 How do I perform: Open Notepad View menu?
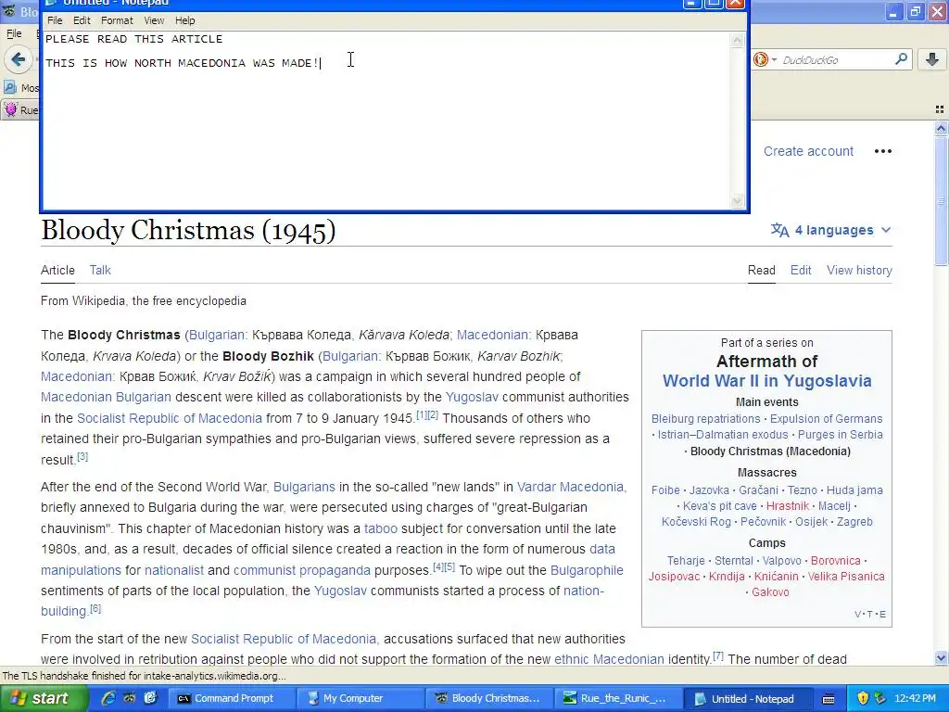point(154,20)
